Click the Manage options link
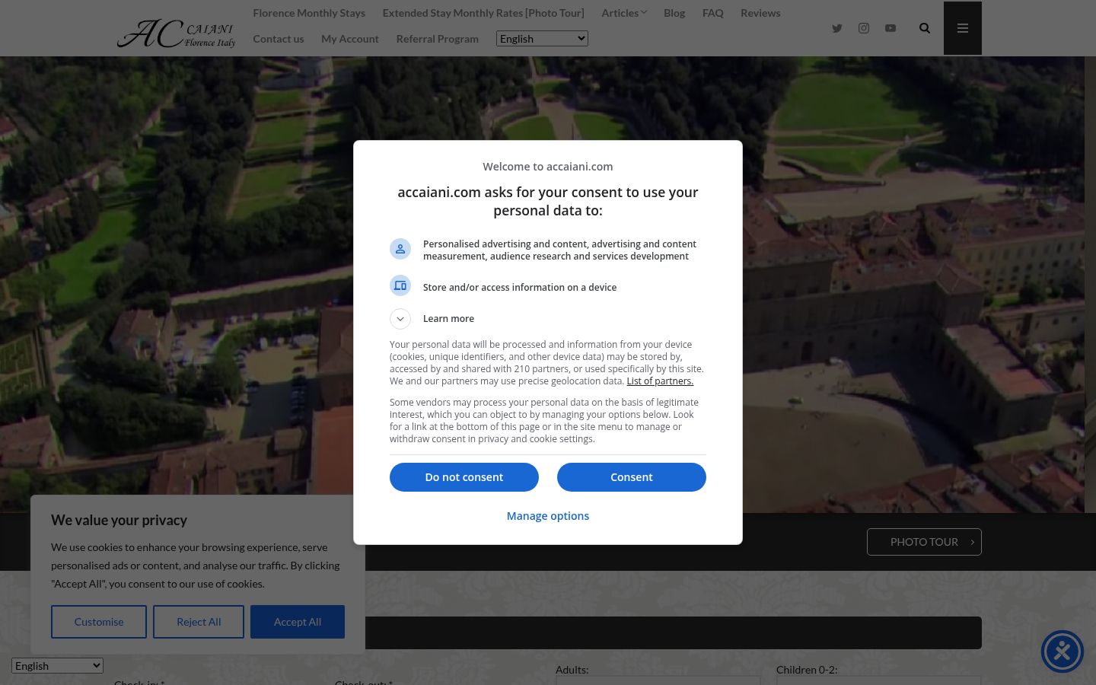 (x=548, y=516)
